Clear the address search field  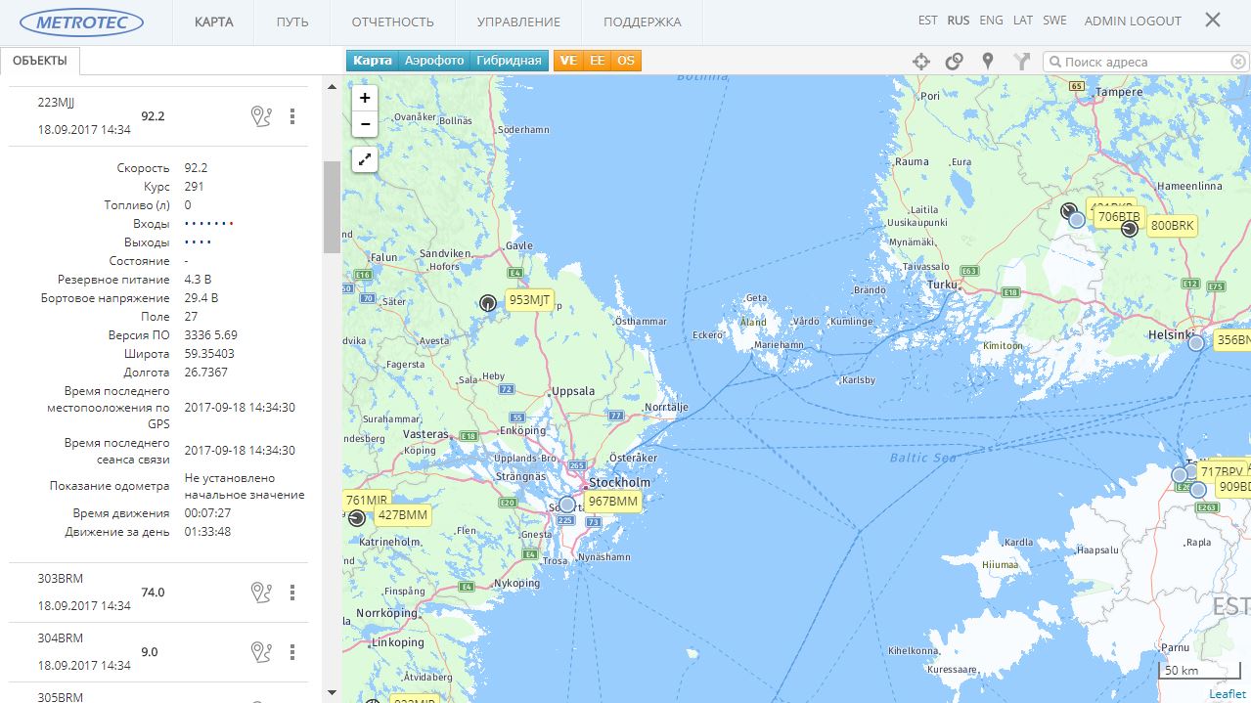pos(1237,62)
